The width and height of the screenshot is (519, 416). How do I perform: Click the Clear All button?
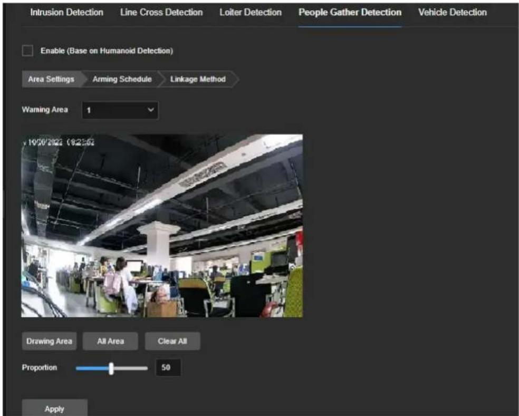[x=172, y=341]
